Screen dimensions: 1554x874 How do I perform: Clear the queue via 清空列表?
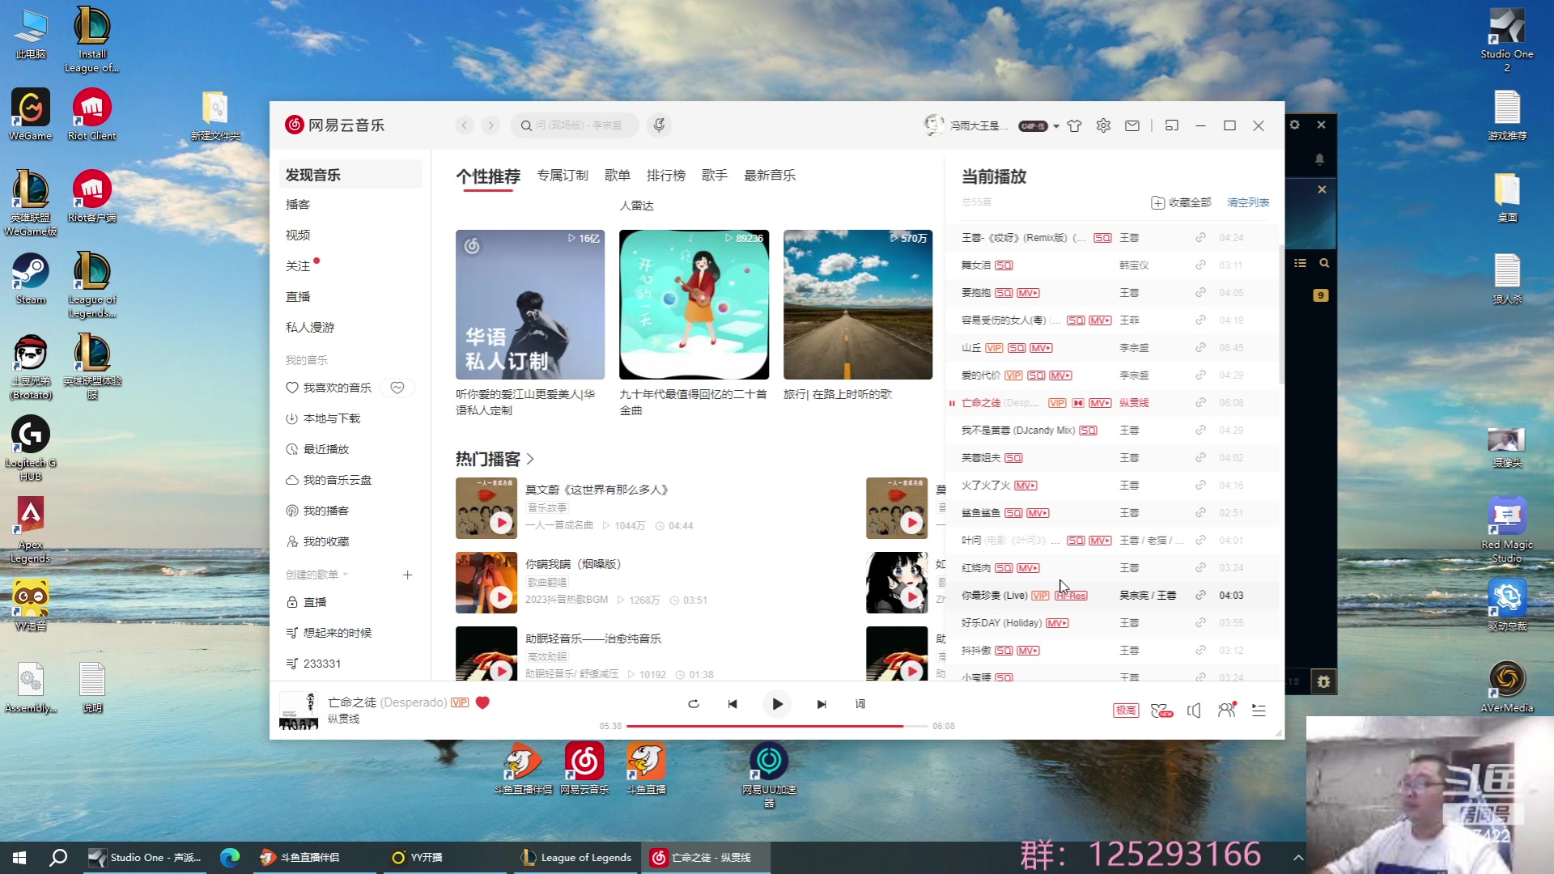click(1248, 202)
